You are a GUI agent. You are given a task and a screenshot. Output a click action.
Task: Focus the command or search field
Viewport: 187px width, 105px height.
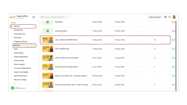point(55,17)
